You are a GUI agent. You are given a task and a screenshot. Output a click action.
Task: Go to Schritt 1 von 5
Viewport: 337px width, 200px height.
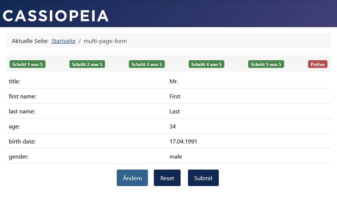(x=28, y=65)
